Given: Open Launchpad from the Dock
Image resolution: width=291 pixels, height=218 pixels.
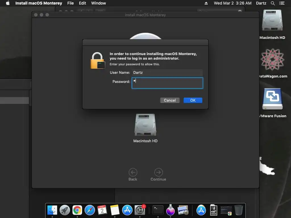Looking at the screenshot, I should [x=65, y=210].
